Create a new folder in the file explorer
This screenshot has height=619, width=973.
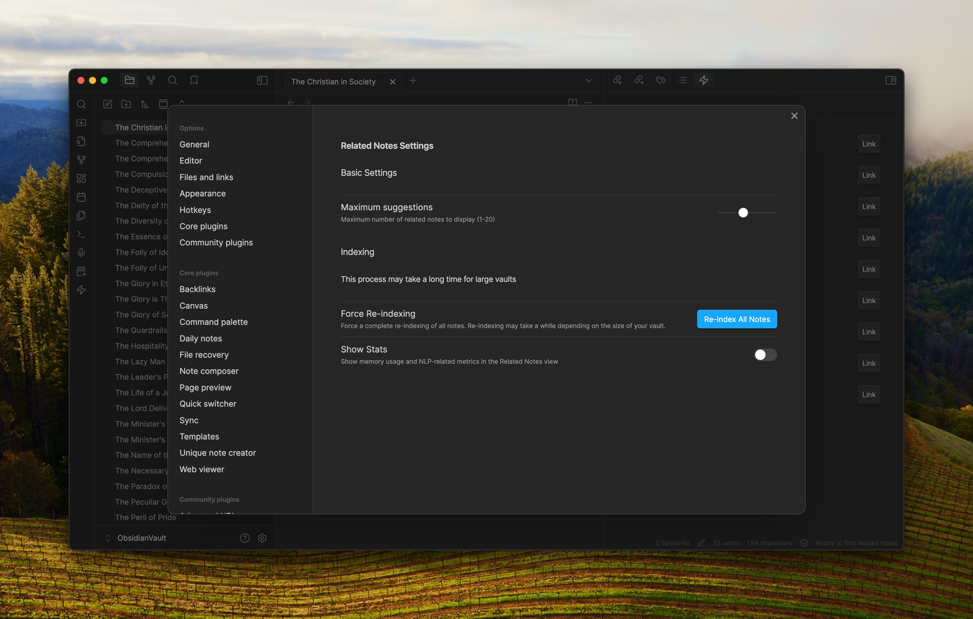pyautogui.click(x=126, y=104)
